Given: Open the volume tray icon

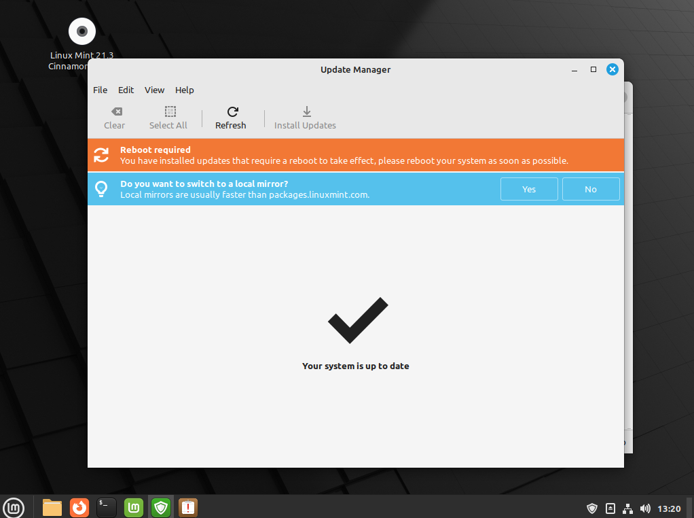Looking at the screenshot, I should 645,508.
